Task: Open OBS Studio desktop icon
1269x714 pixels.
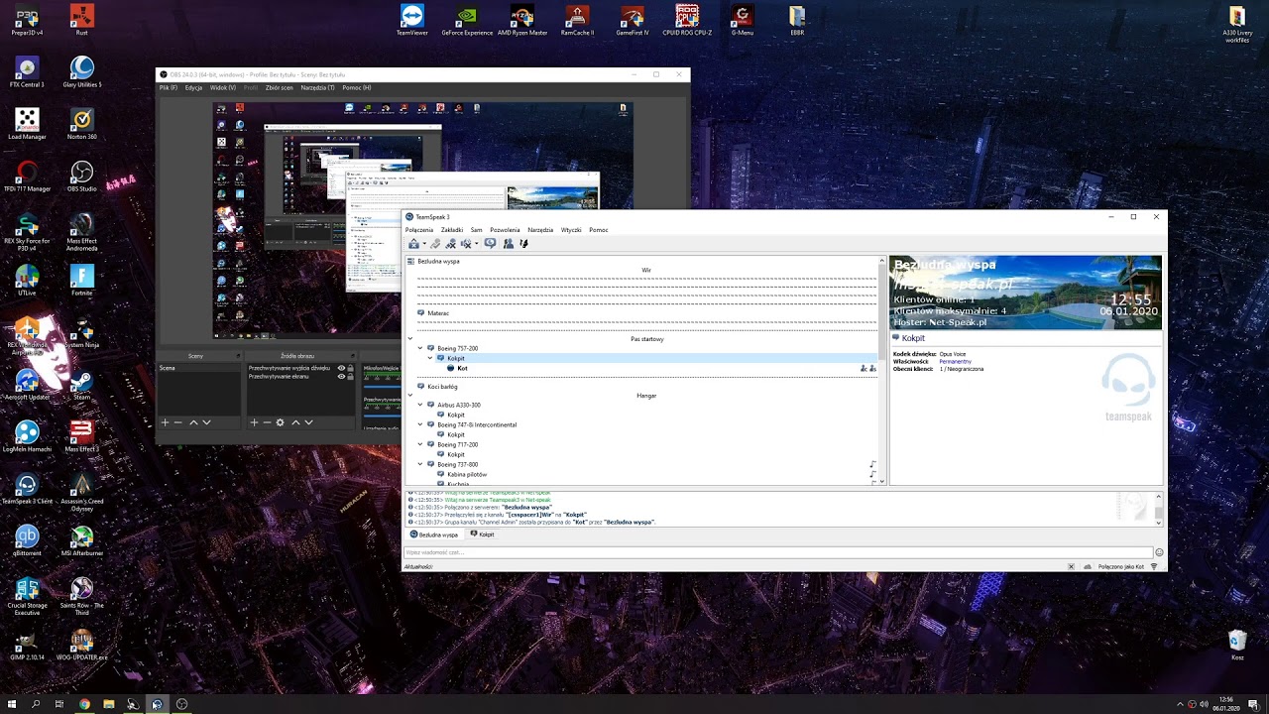Action: (81, 177)
